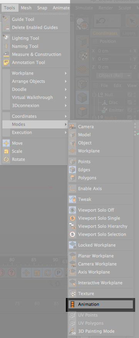Open the Snap menu
139x338 pixels.
pos(42,8)
